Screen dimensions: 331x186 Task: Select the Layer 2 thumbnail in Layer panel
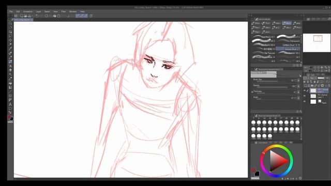tap(313, 91)
